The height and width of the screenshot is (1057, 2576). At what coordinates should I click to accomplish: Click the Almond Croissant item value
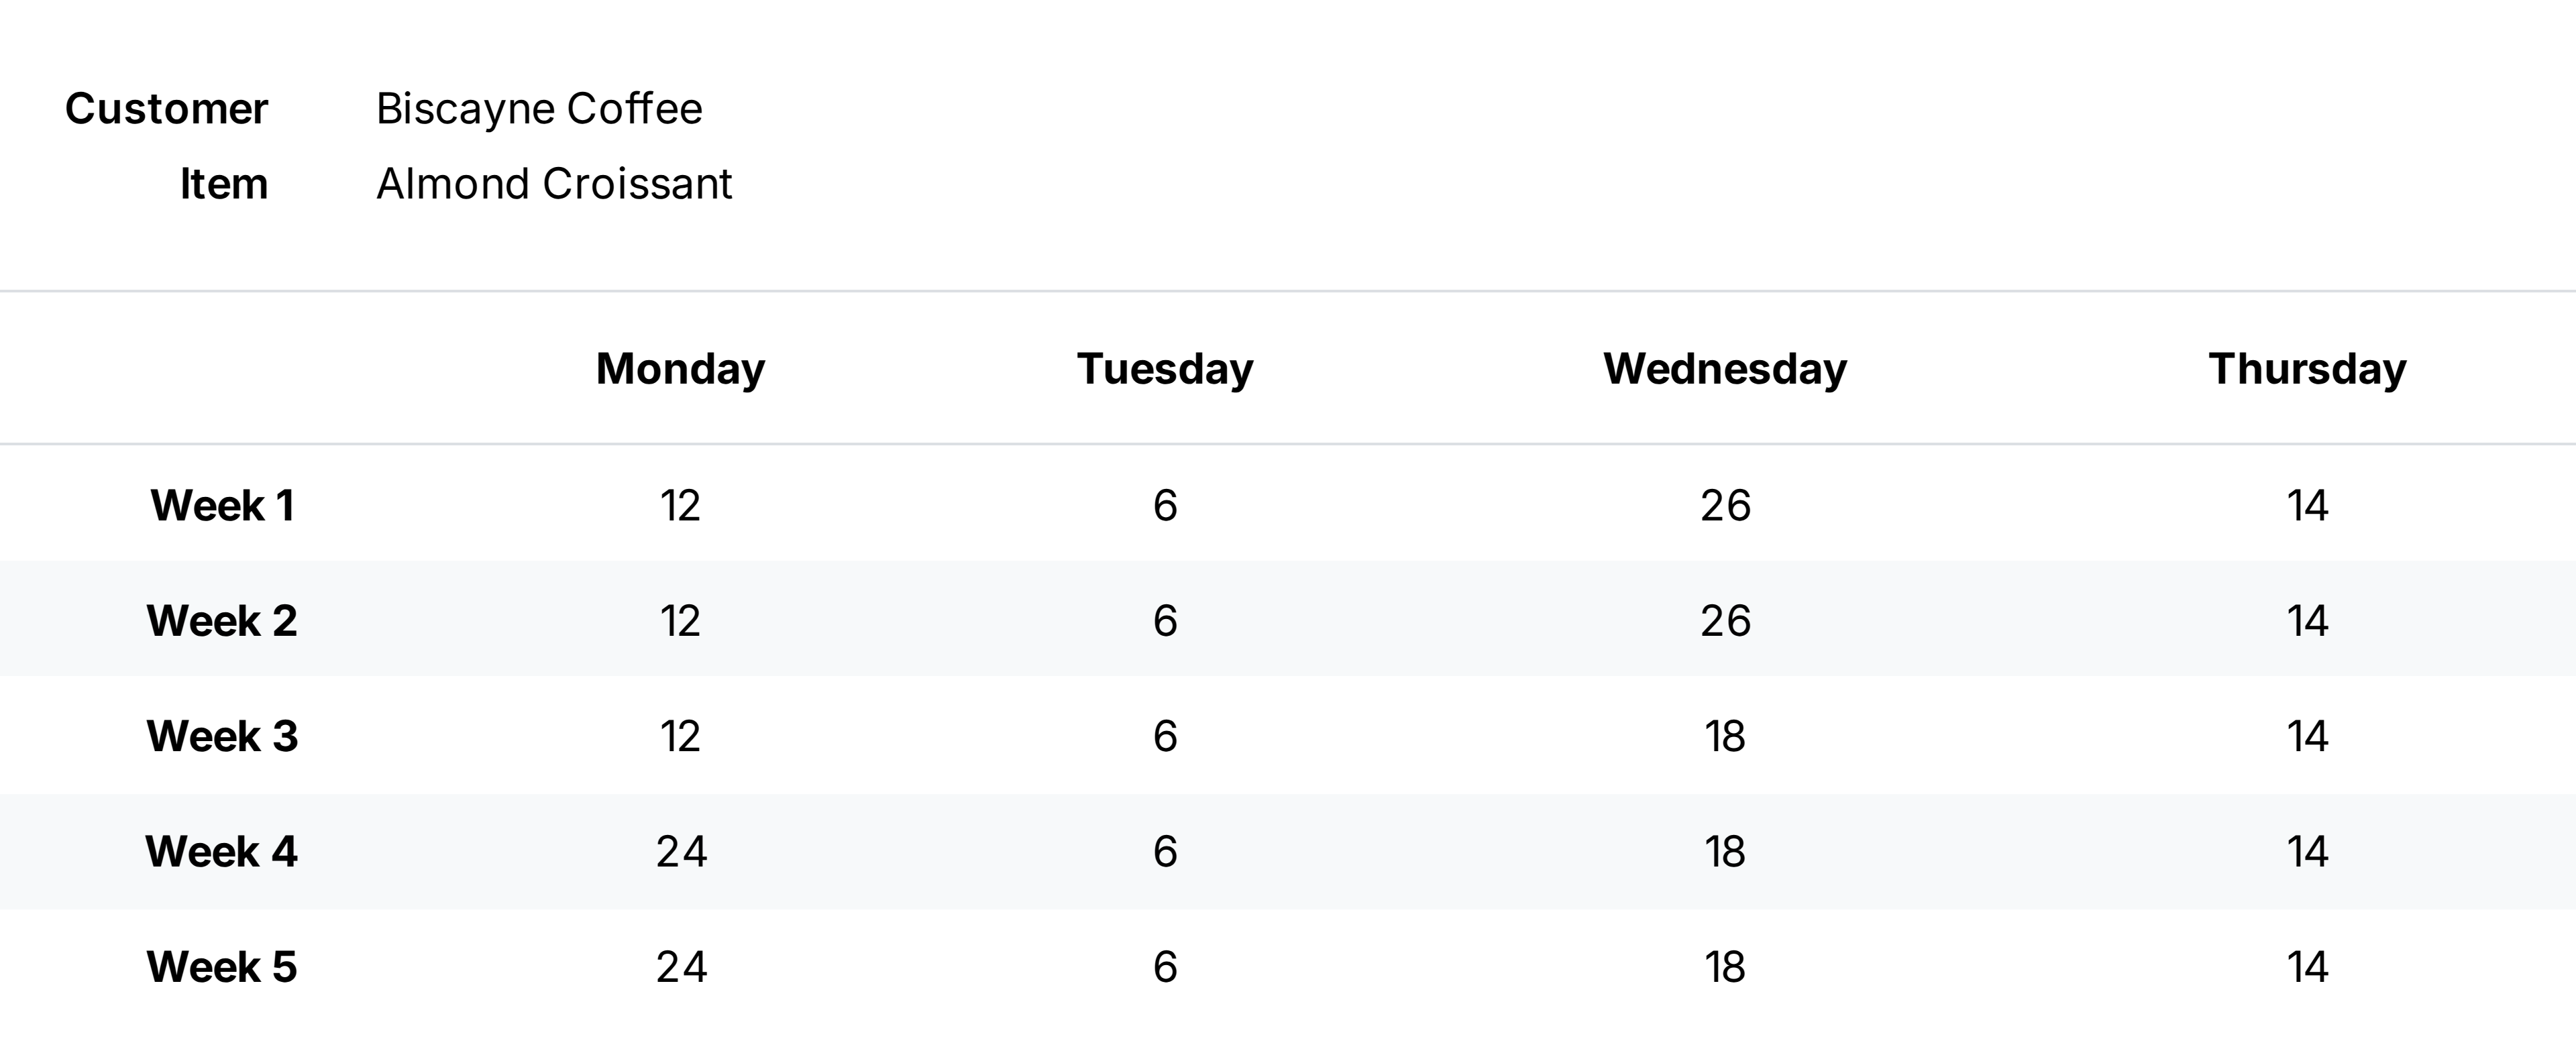pos(554,184)
